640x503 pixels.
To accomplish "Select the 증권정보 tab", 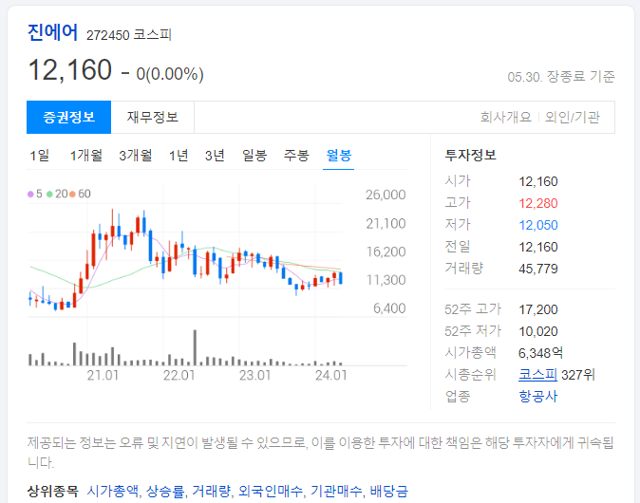I will point(68,117).
